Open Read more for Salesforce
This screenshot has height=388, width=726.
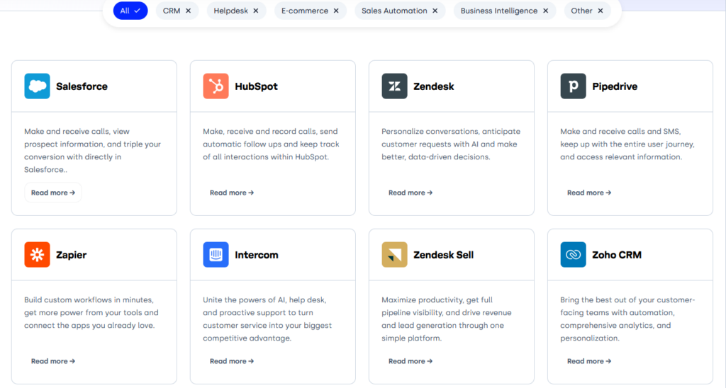click(x=53, y=193)
